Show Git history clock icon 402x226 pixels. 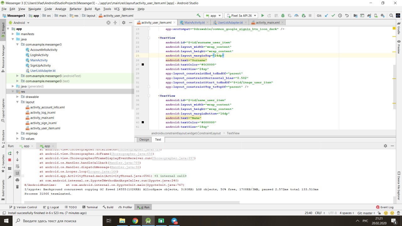point(340,15)
